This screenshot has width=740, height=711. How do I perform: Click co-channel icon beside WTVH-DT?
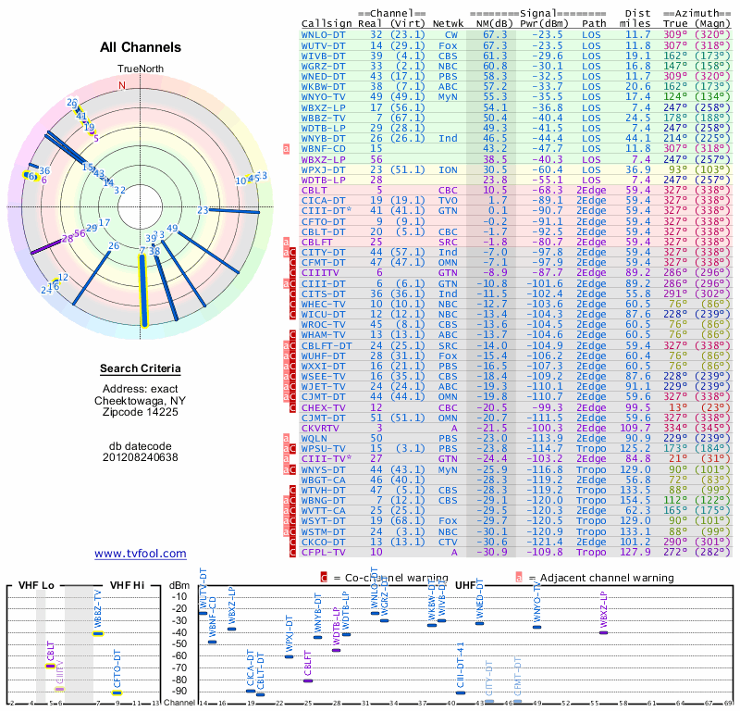[x=292, y=491]
